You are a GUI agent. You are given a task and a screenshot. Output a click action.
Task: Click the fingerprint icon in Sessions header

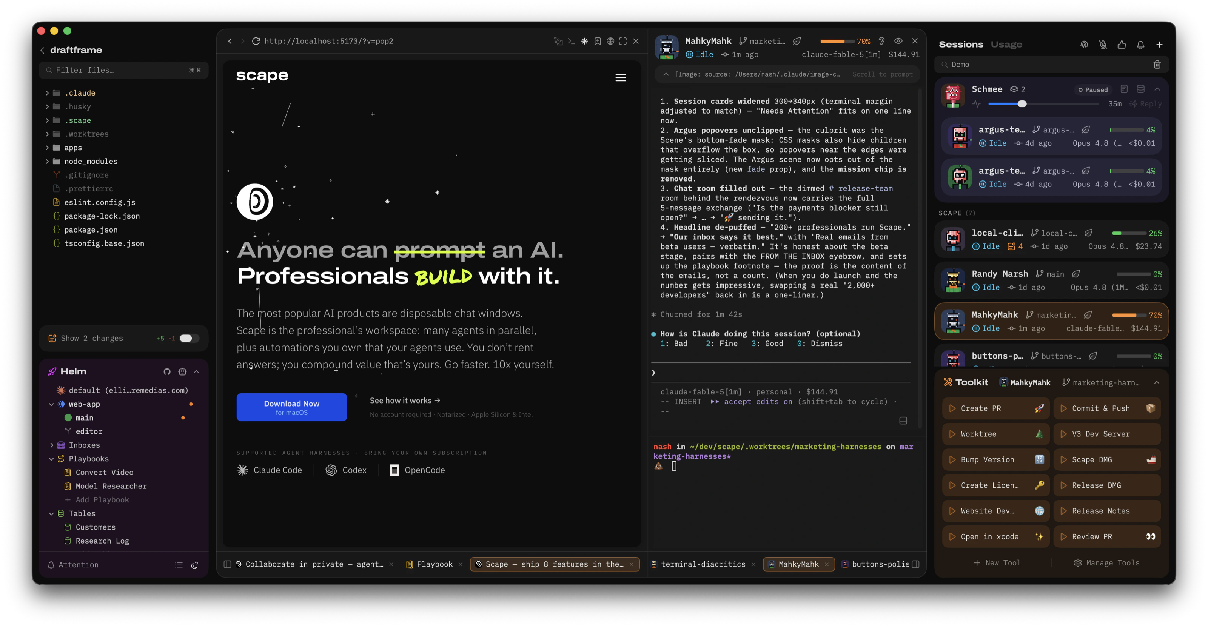(1084, 45)
